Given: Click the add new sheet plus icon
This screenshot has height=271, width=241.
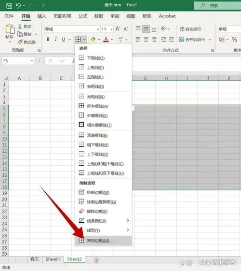Looking at the screenshot, I should point(96,260).
